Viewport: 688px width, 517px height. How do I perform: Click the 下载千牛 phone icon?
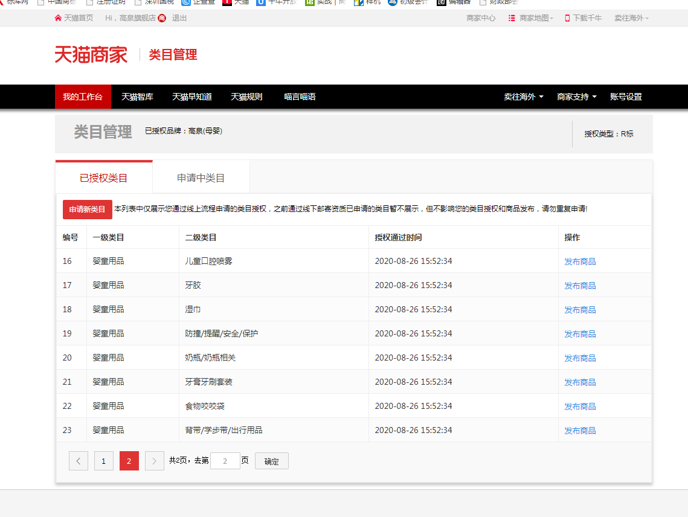tap(567, 18)
